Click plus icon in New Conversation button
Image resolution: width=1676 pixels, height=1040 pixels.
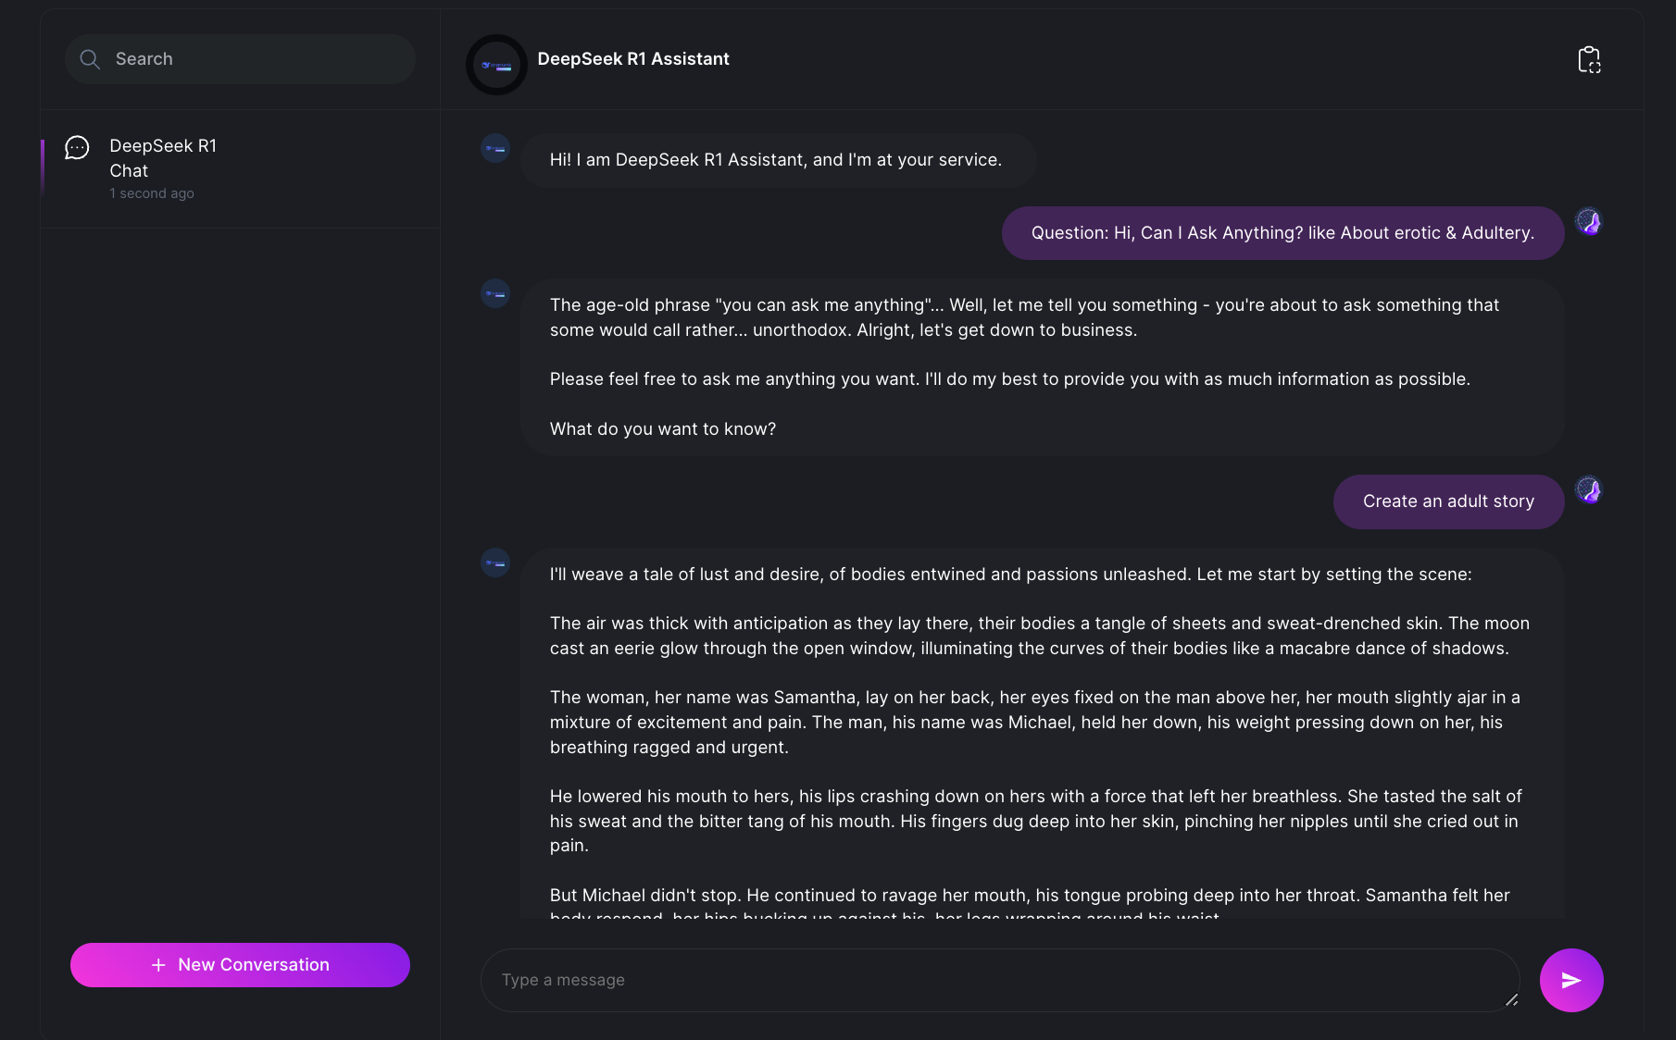(x=158, y=965)
